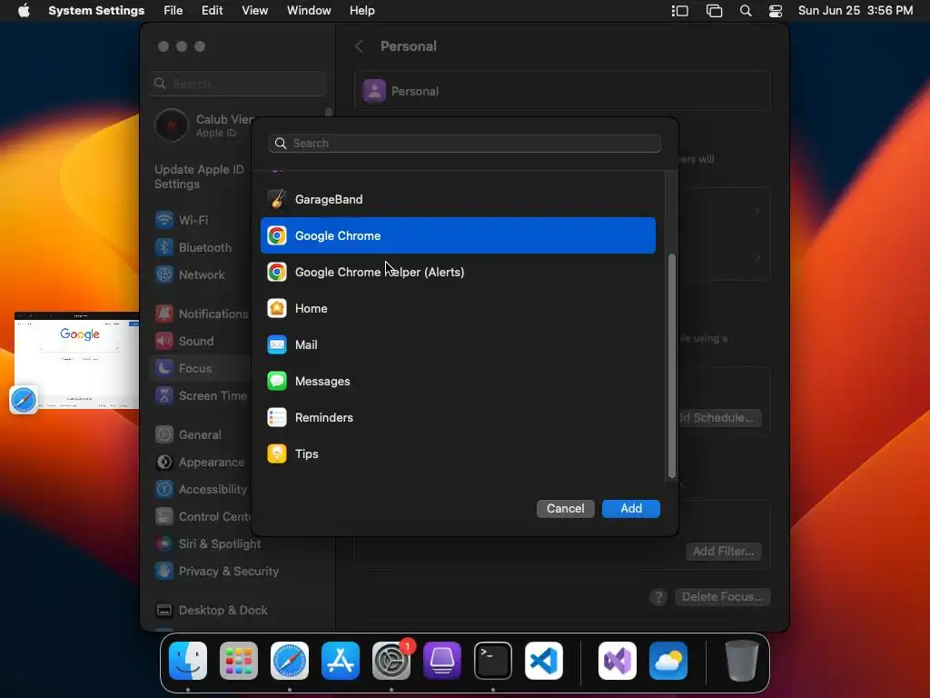Open the purple laptop app in Dock
The image size is (930, 698).
coord(442,661)
